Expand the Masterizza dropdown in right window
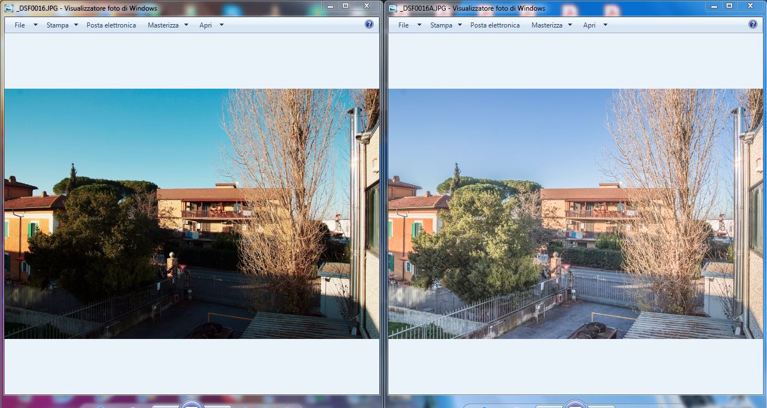The image size is (767, 408). 569,25
